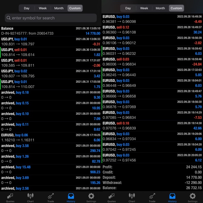Click the symbol search input field

(53, 18)
